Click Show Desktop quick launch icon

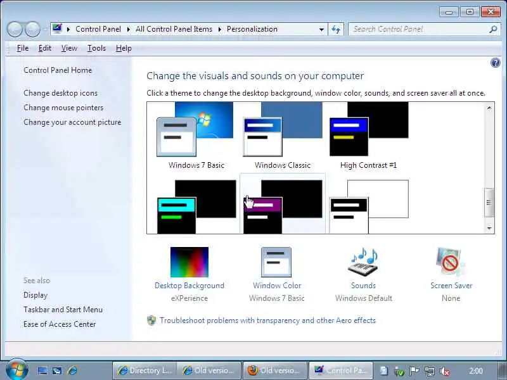(x=42, y=370)
